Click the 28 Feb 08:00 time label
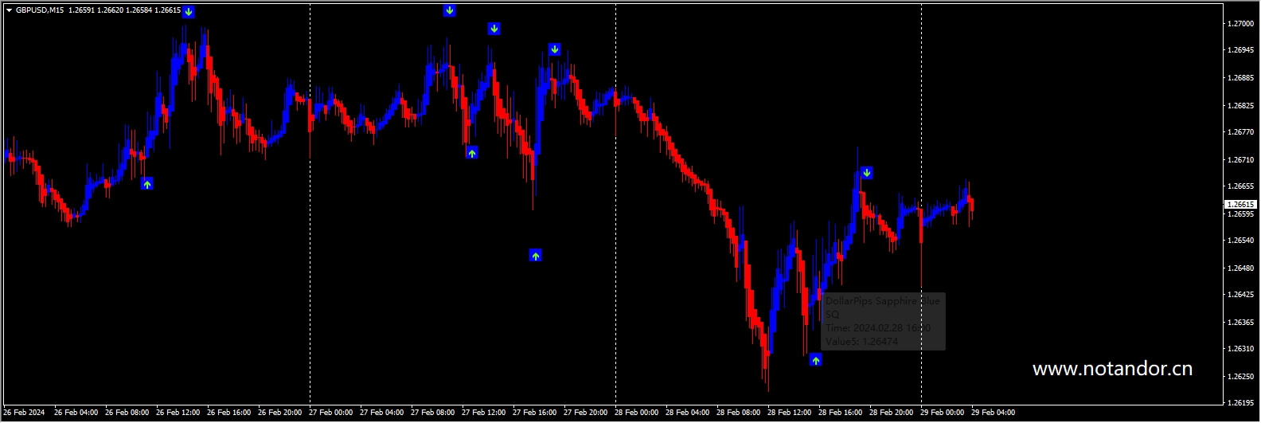1261x423 pixels. [x=739, y=413]
